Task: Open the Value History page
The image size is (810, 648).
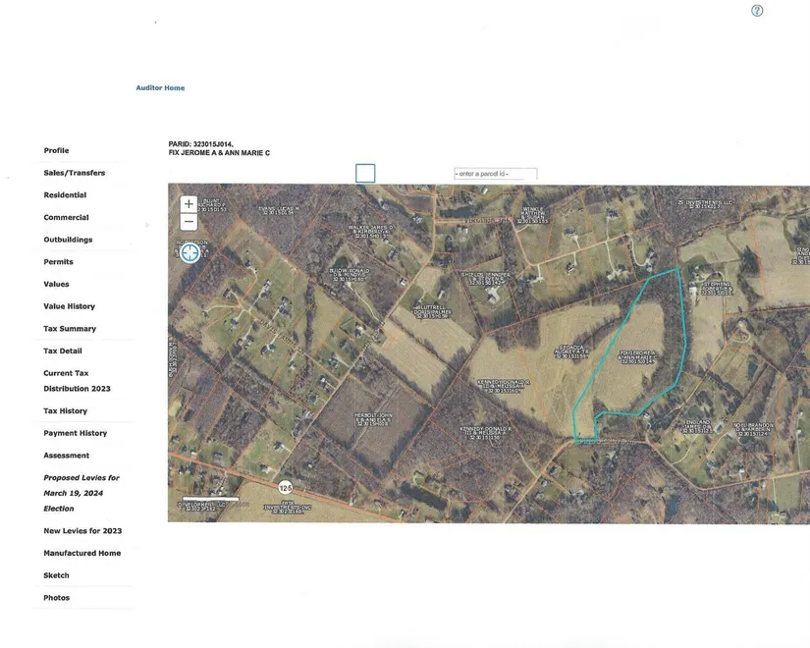Action: (x=69, y=306)
